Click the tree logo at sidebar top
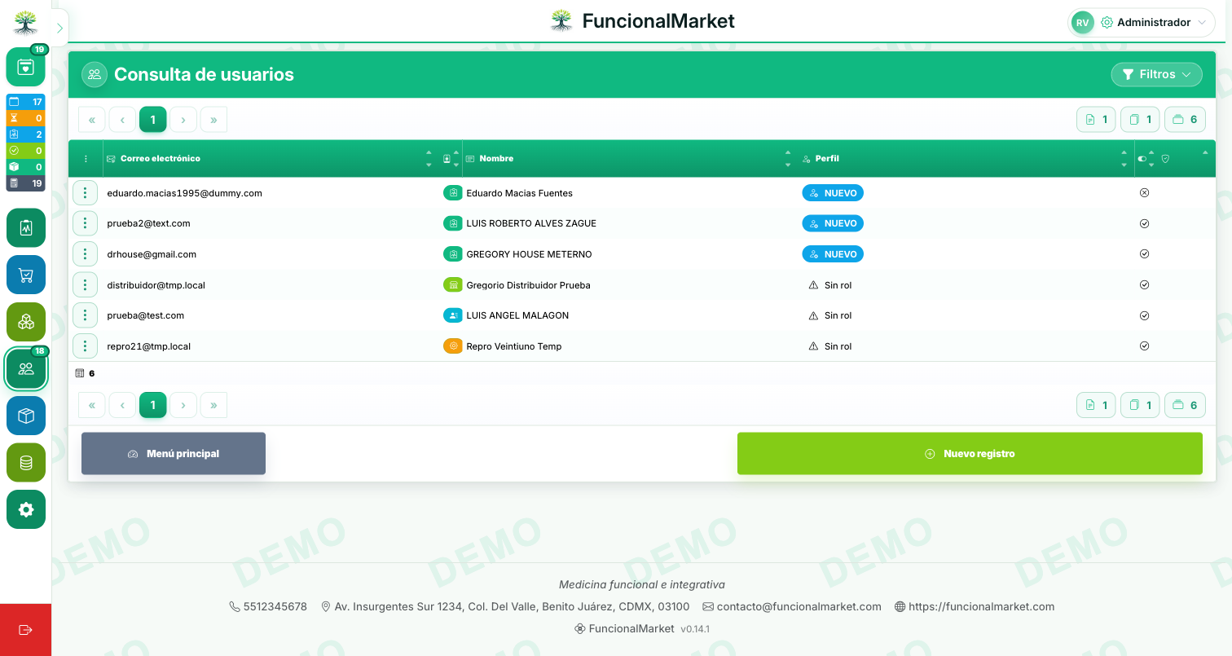1232x656 pixels. tap(25, 23)
